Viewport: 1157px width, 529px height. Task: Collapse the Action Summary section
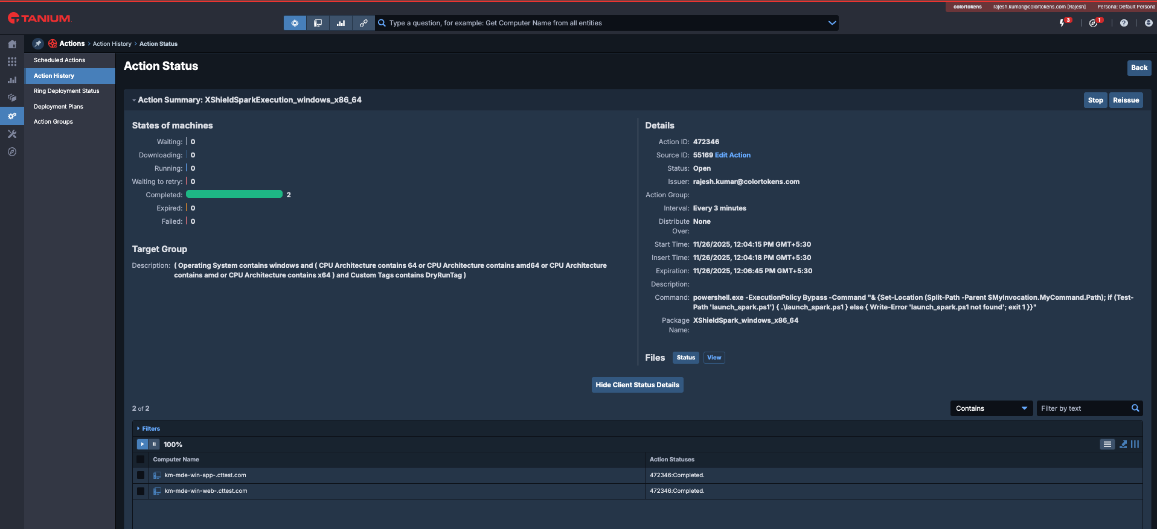pyautogui.click(x=134, y=100)
